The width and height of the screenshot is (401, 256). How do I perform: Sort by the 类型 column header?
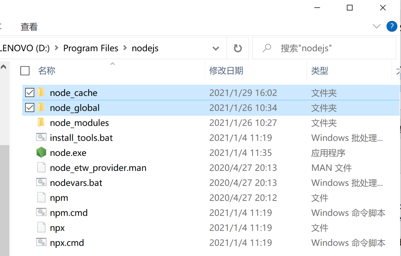coord(320,71)
